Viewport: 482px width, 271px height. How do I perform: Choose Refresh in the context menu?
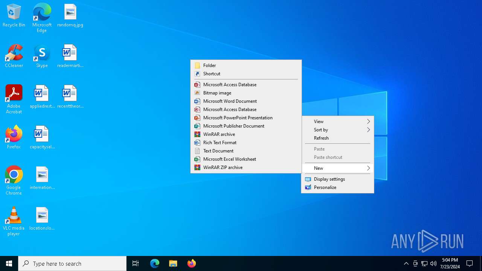tap(337, 138)
